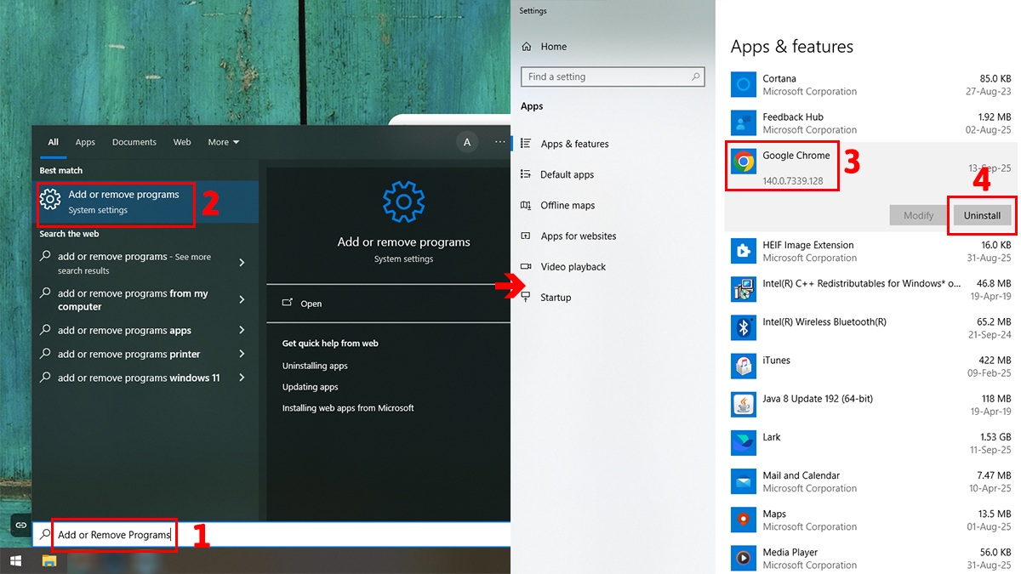Click the Intel C++ Redistributables icon
This screenshot has width=1021, height=574.
[x=744, y=289]
